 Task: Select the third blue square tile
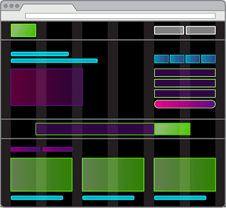[x=193, y=59]
